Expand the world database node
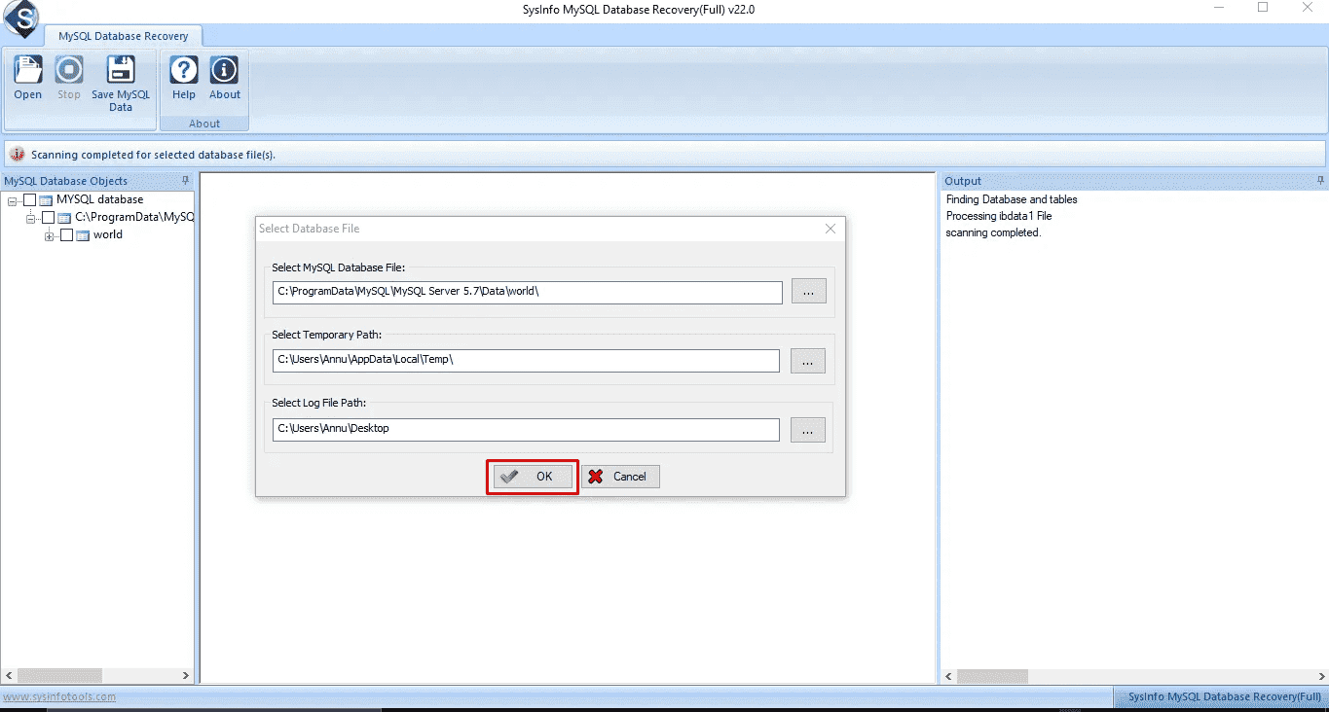 coord(49,234)
